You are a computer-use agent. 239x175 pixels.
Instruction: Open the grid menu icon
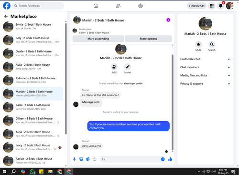point(212,6)
